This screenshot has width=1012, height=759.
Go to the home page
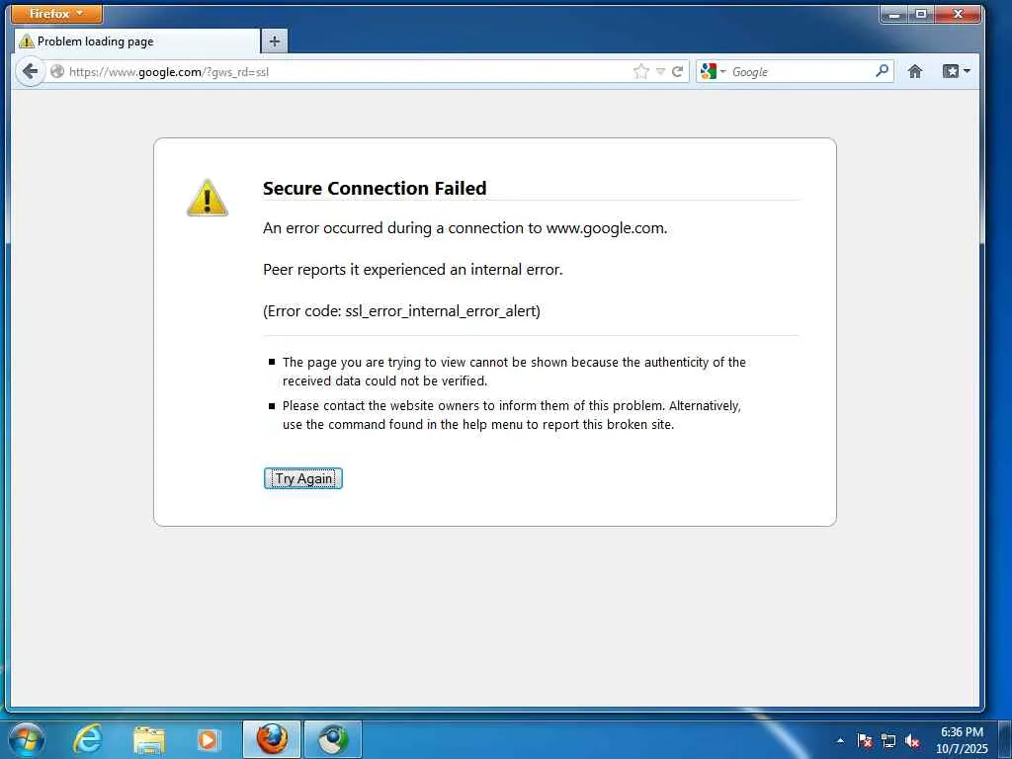(x=914, y=71)
